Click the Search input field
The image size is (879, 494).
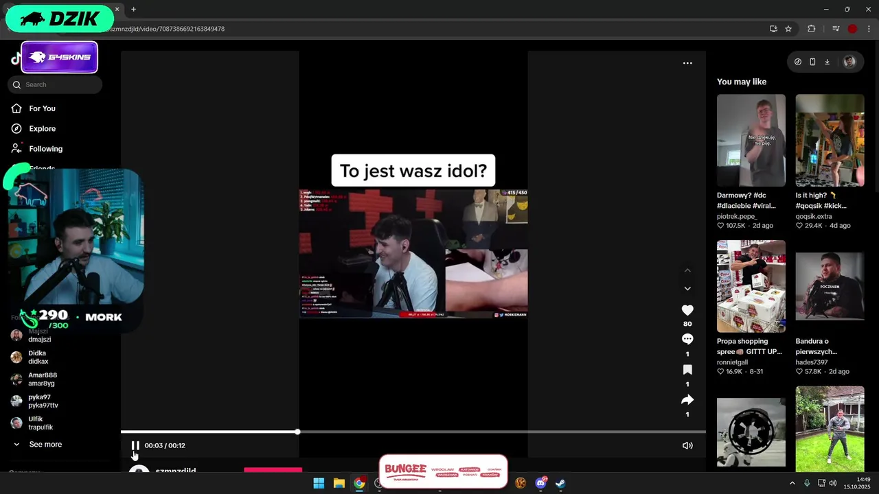(x=55, y=84)
